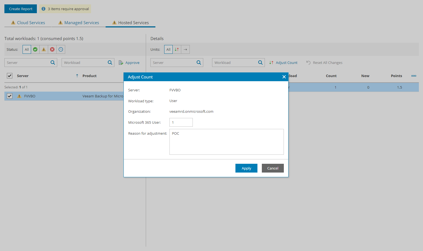Click the Microsoft 365 User input field
Image resolution: width=423 pixels, height=251 pixels.
[181, 122]
